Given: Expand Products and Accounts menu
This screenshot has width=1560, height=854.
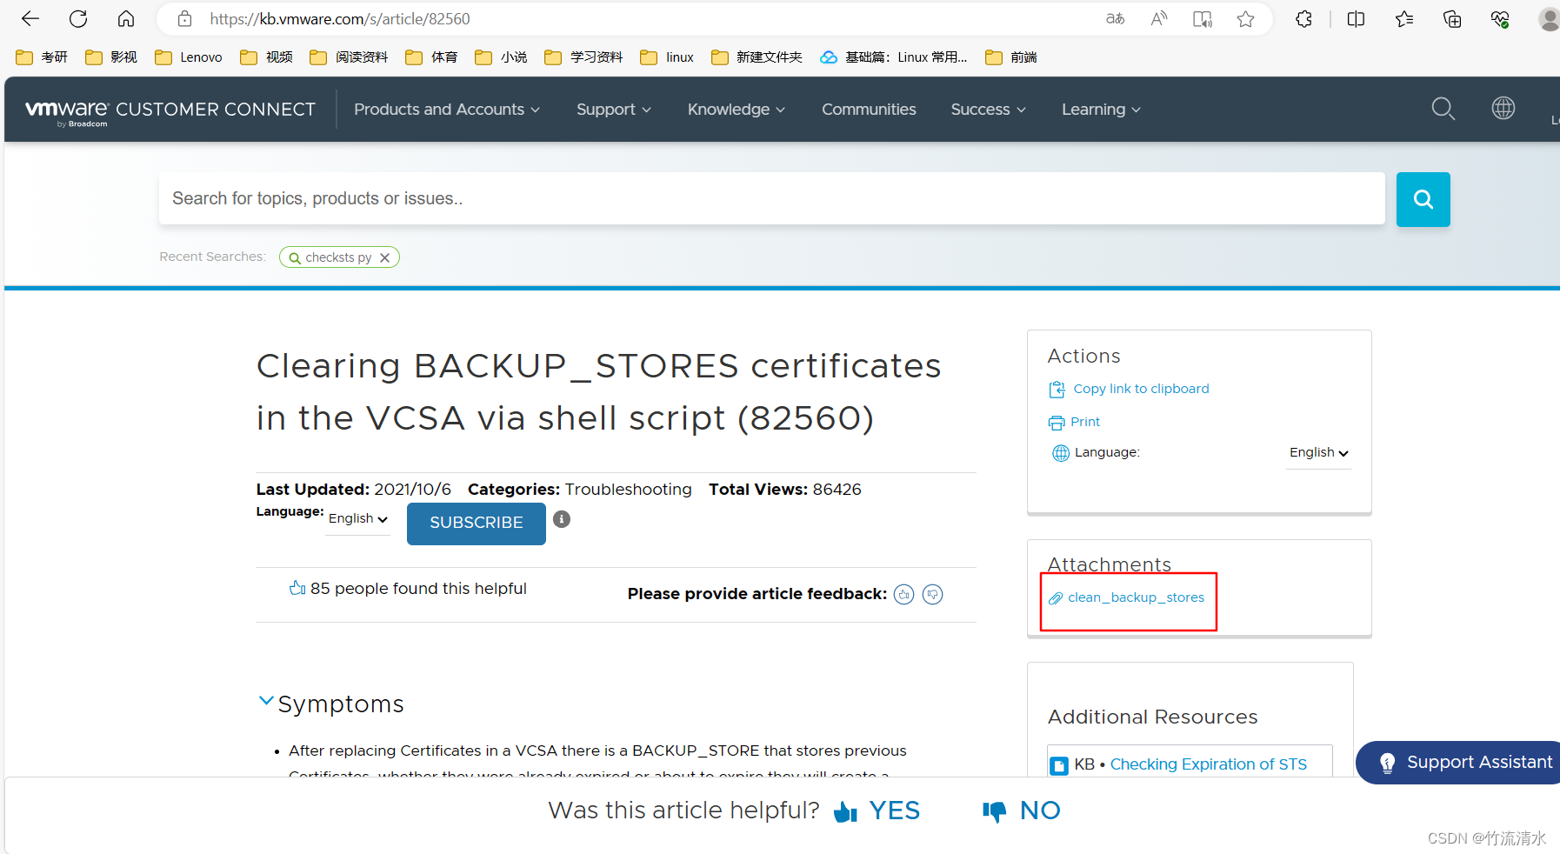Looking at the screenshot, I should (x=447, y=110).
